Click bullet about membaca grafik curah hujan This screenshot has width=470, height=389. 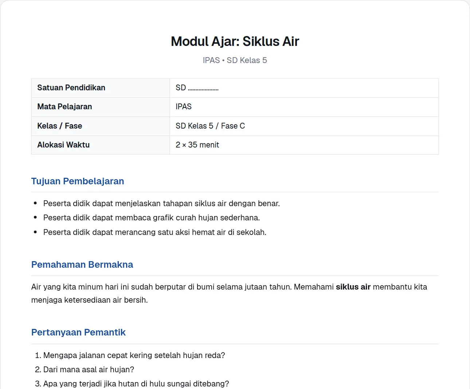coord(152,218)
